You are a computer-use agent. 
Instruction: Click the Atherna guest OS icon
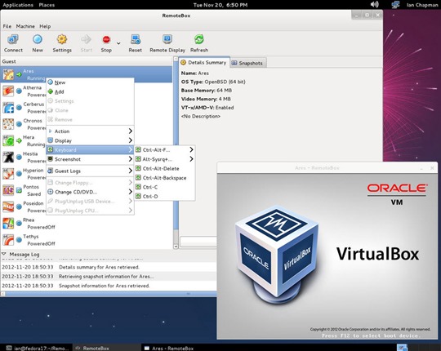pos(8,91)
